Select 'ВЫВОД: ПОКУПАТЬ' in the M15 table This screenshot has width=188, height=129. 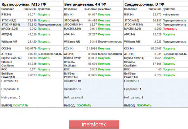15,105
